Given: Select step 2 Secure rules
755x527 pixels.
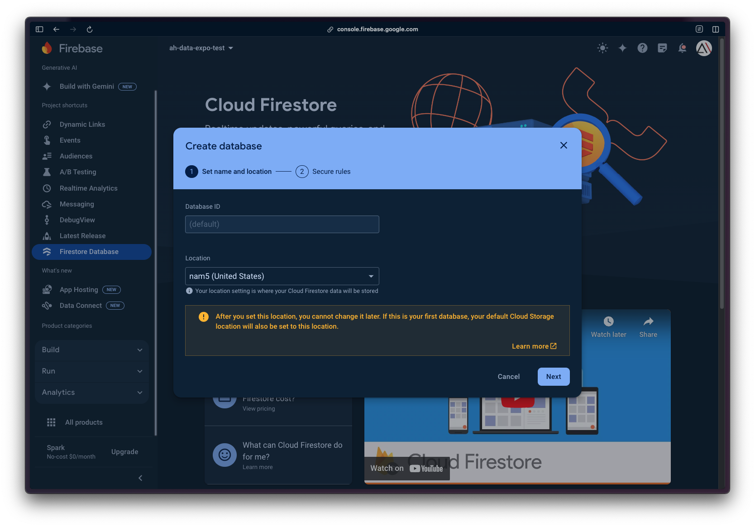Looking at the screenshot, I should (x=323, y=172).
